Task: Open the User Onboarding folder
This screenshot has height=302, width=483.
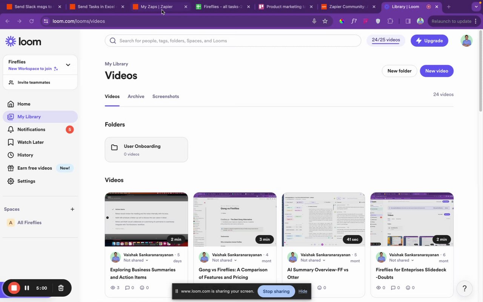Action: coord(146,150)
